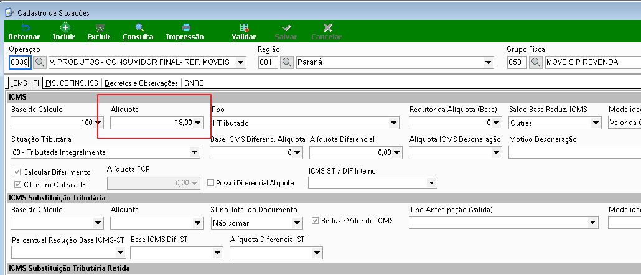Open Base ICMS Diferenc. Alíquota dropdown
This screenshot has height=275, width=641.
[298, 152]
